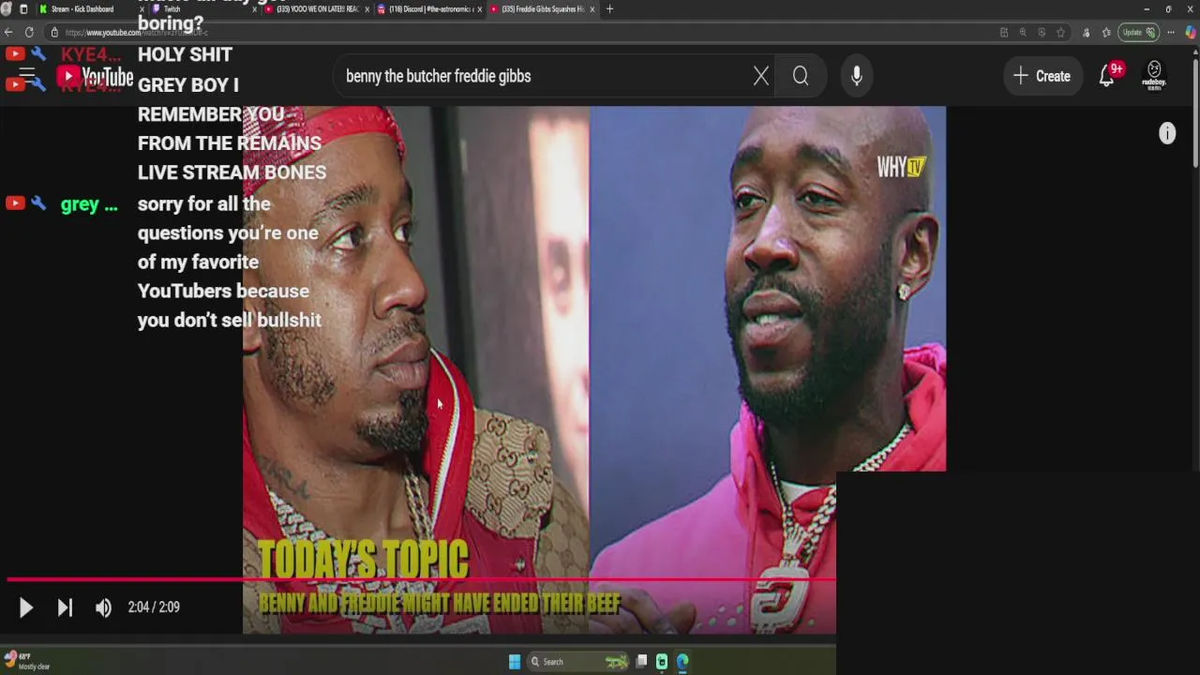Open the YouTube account avatar menu
This screenshot has width=1200, height=675.
(1154, 75)
